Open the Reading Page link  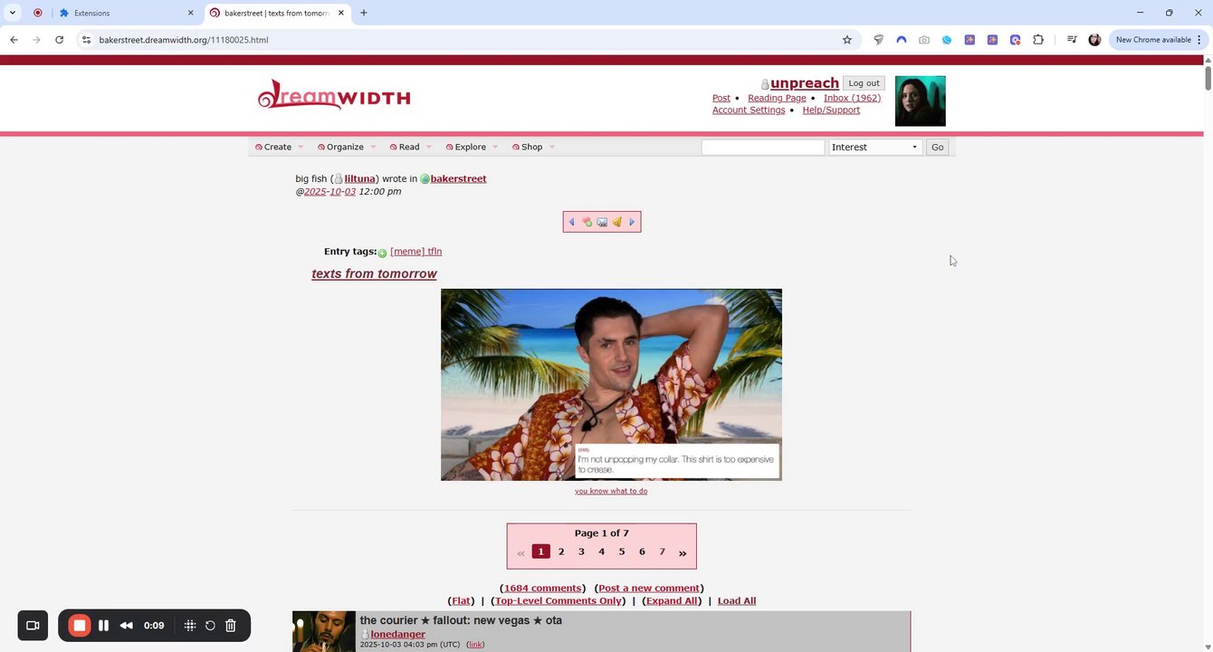tap(777, 98)
